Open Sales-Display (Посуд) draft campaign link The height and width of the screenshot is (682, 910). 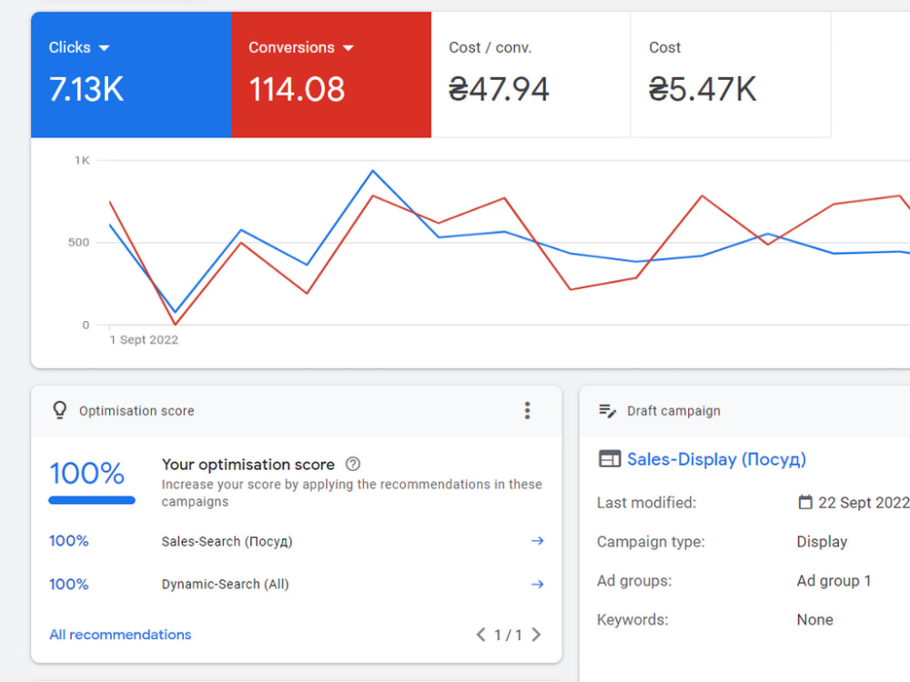[716, 459]
